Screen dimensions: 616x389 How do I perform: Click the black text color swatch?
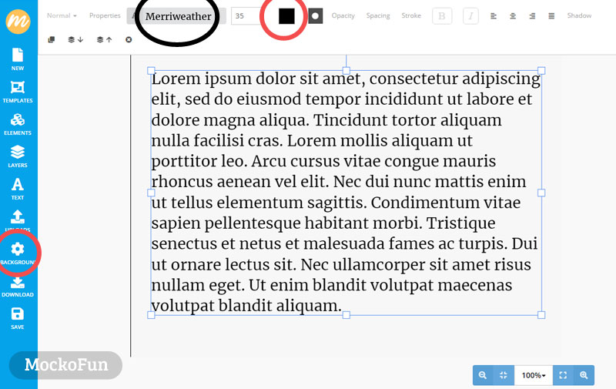pos(286,16)
